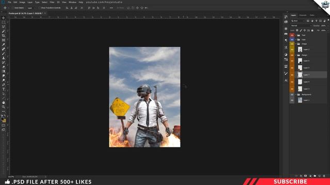Viewport: 330px width, 185px height.
Task: Click the delete layer trash icon
Action: (324, 176)
